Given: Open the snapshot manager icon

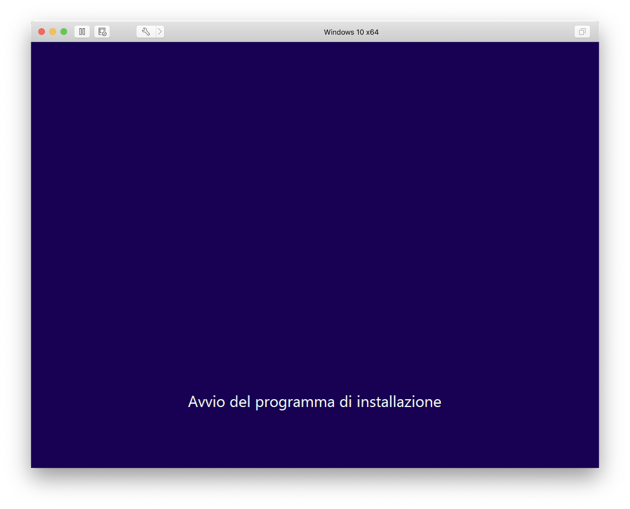Looking at the screenshot, I should pyautogui.click(x=102, y=31).
